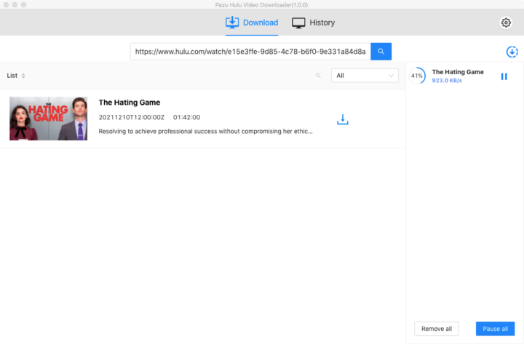Toggle the download queue panel icon
Image resolution: width=524 pixels, height=344 pixels.
pos(512,52)
